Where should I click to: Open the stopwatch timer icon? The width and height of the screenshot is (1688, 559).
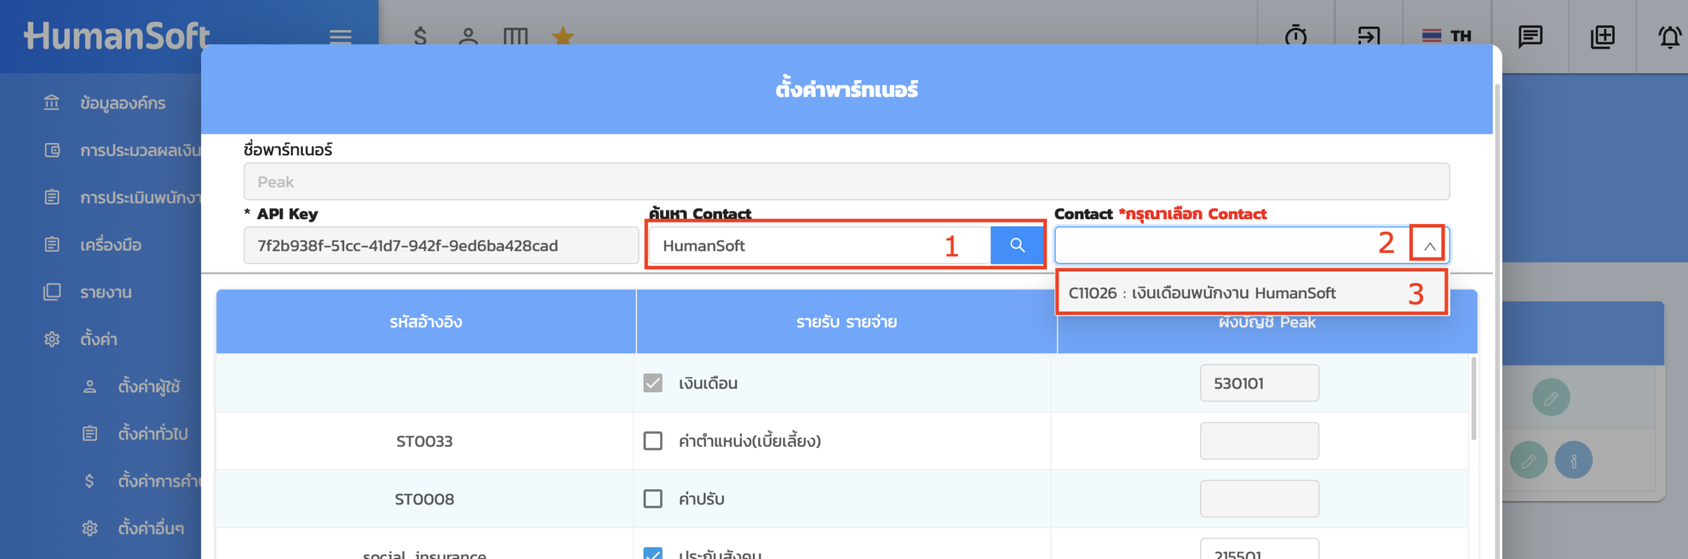[1296, 36]
